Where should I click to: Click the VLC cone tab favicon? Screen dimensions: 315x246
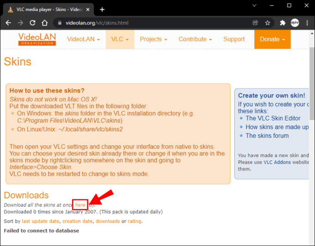click(10, 10)
